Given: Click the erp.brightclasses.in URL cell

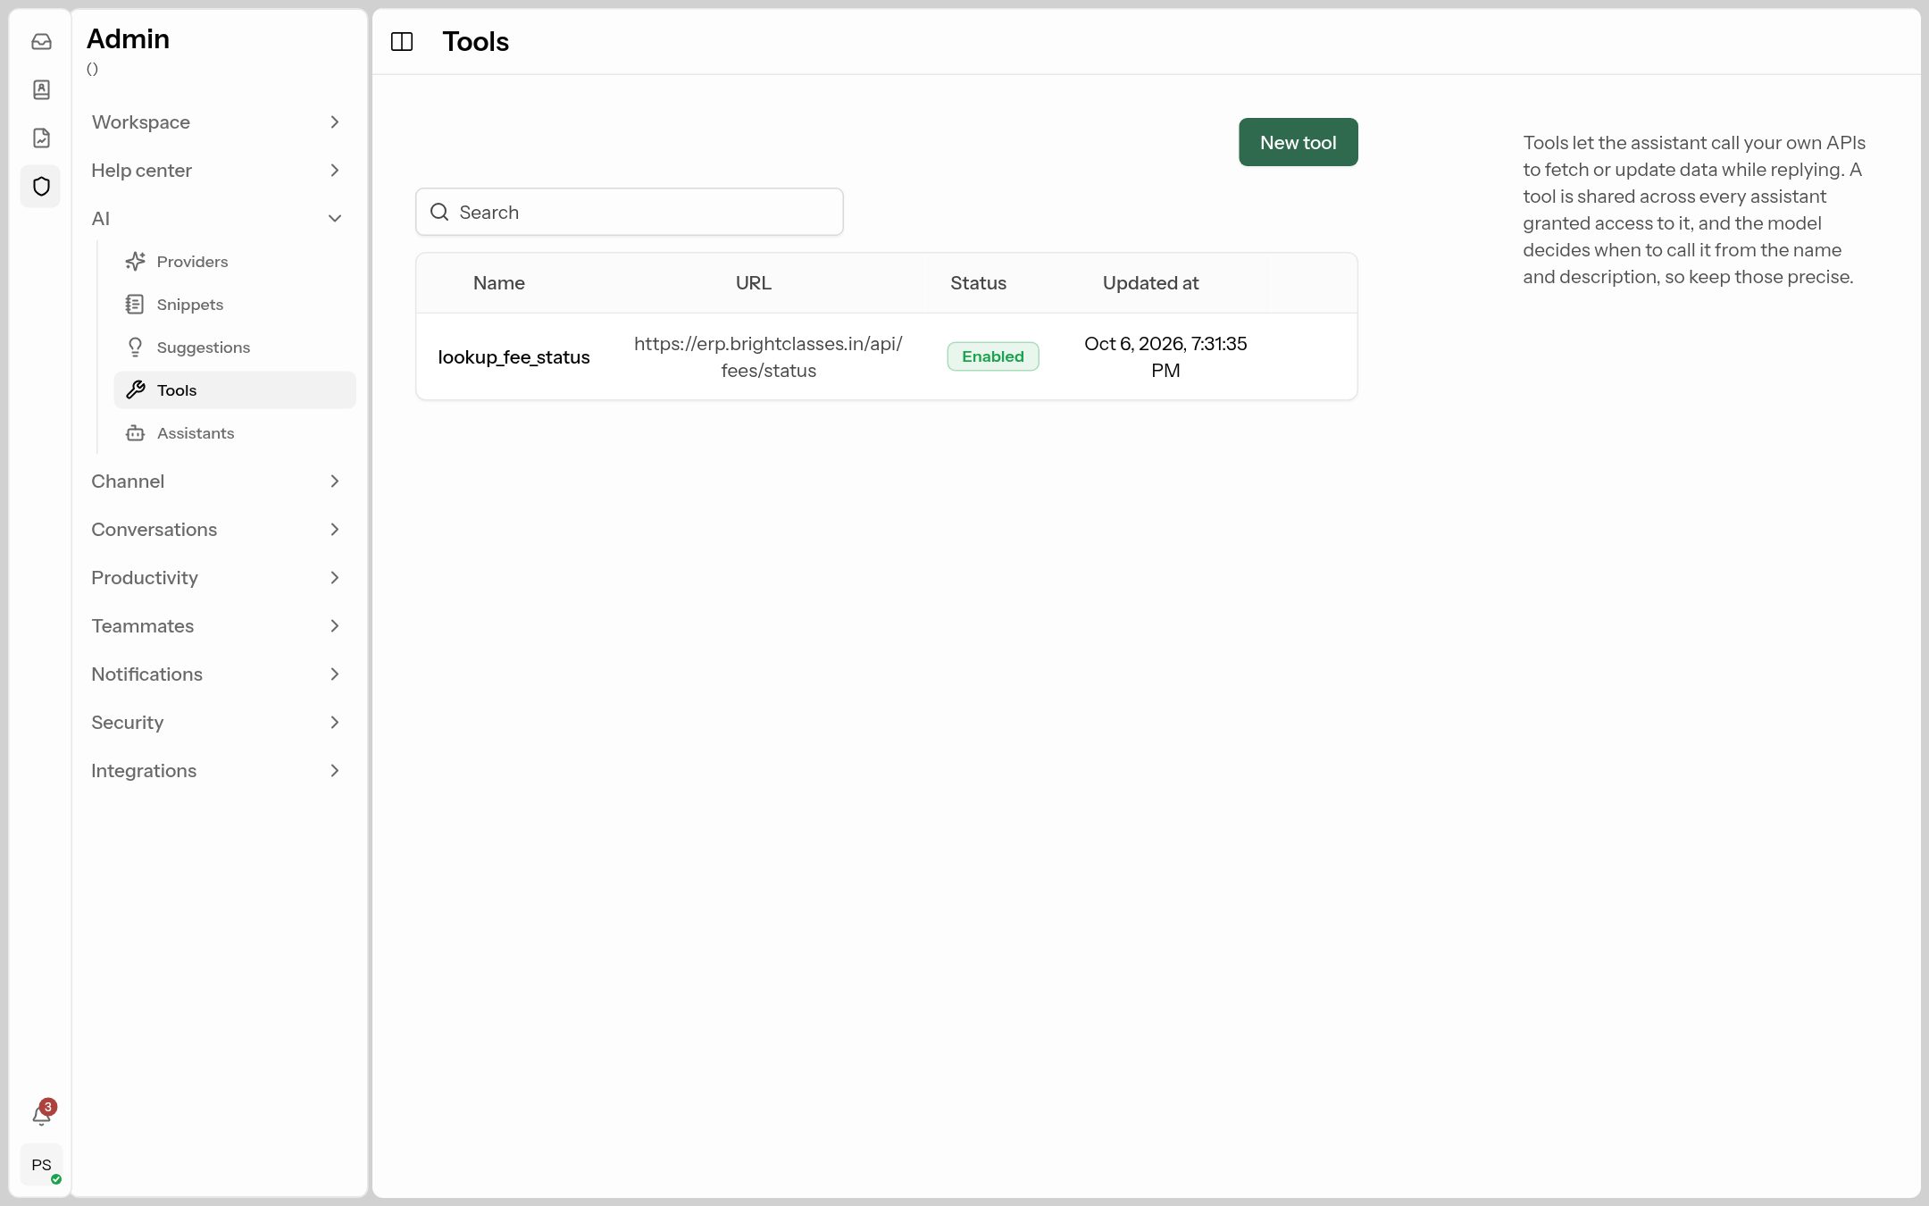Looking at the screenshot, I should coord(768,356).
